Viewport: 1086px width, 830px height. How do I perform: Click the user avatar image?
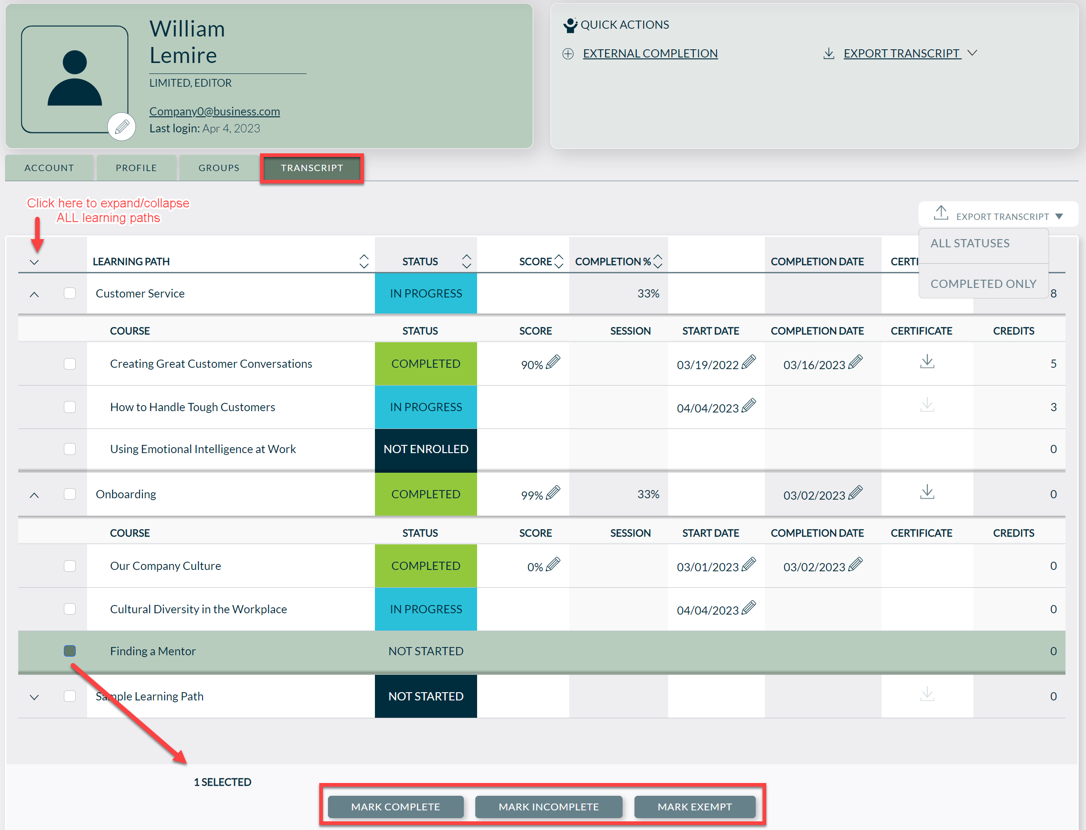point(74,79)
